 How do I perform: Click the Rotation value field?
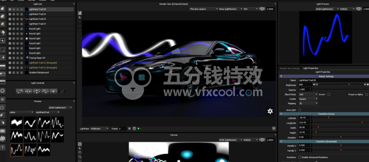[305, 137]
